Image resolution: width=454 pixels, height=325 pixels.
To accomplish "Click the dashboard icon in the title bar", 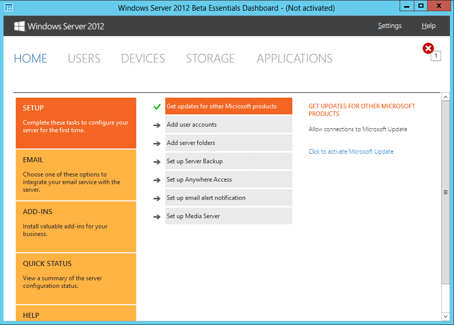I will pyautogui.click(x=9, y=8).
